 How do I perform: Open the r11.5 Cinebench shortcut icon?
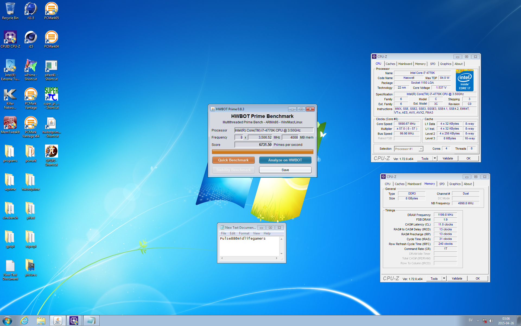point(31,11)
